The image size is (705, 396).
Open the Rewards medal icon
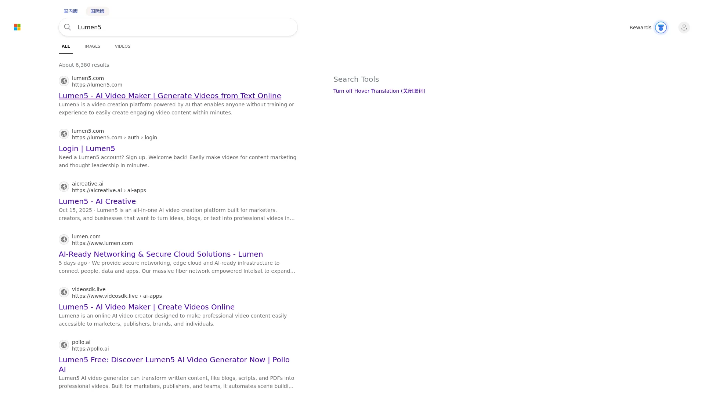tap(661, 27)
